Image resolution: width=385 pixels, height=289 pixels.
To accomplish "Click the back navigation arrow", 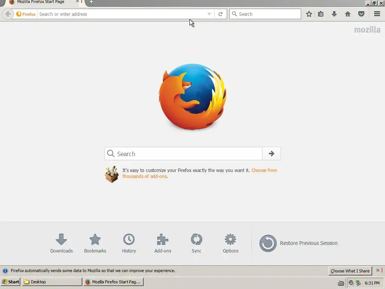I will point(8,14).
